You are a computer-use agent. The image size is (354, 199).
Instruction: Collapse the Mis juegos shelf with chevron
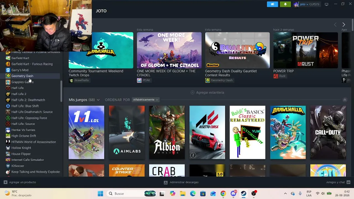click(345, 100)
